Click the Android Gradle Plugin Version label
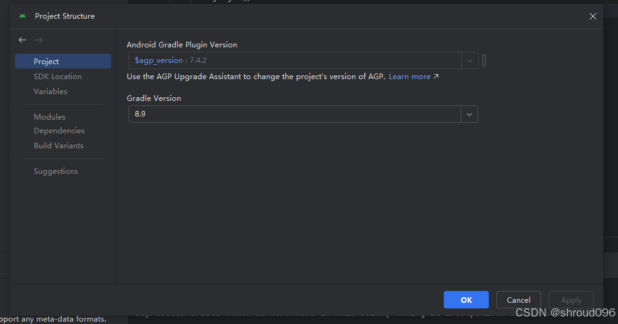This screenshot has height=324, width=618. tap(182, 45)
